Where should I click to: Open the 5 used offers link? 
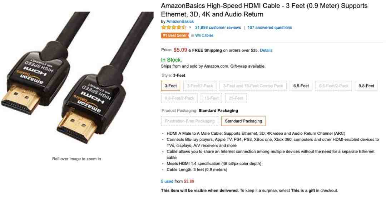coord(167,182)
